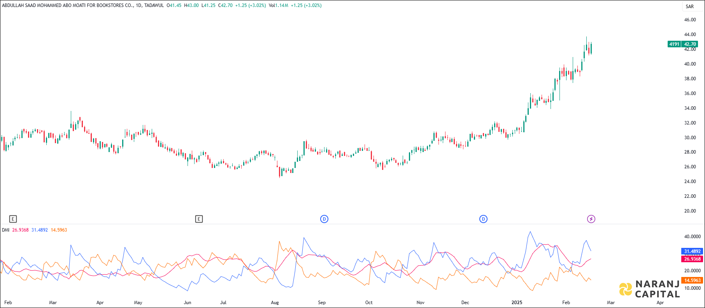Click the current price tag 42.70
This screenshot has height=308, width=705.
(x=690, y=44)
